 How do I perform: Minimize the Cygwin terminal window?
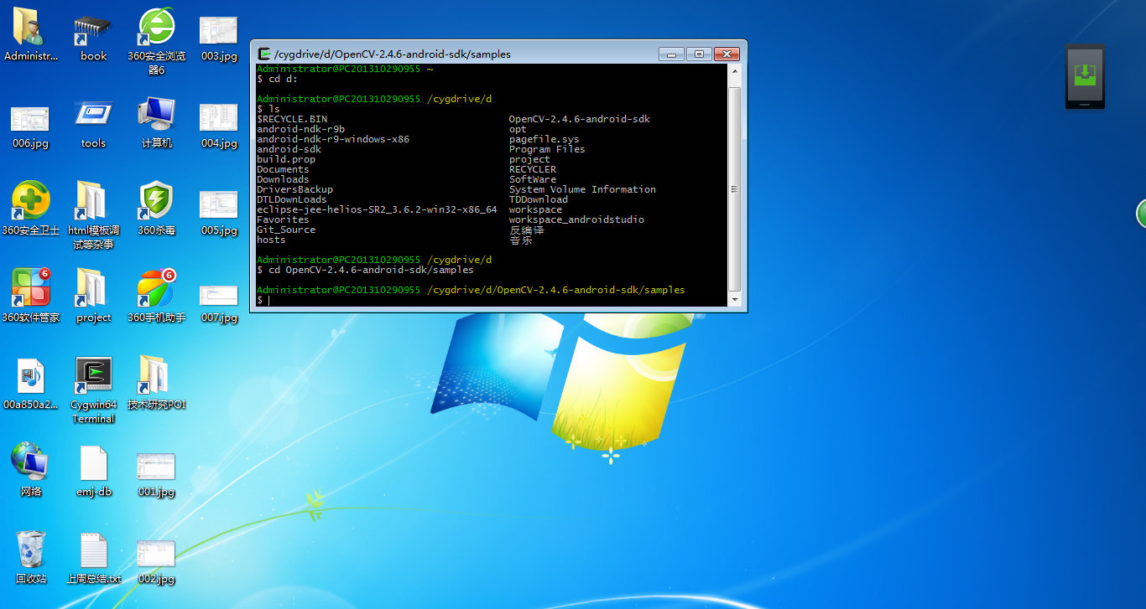671,54
